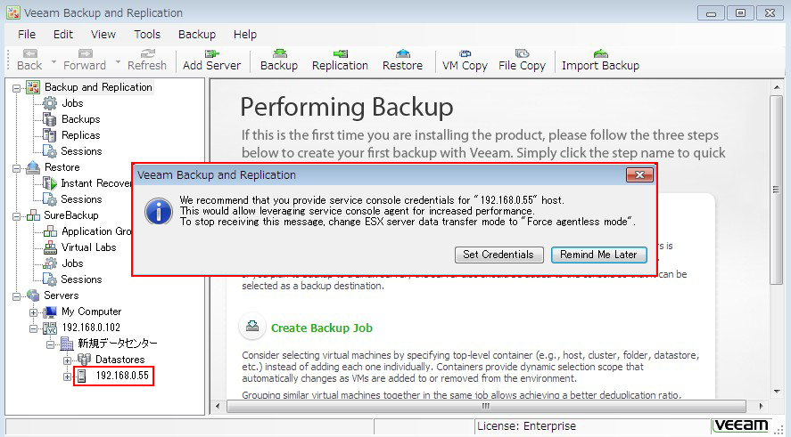The width and height of the screenshot is (791, 437).
Task: Select the My Computer server node
Action: pos(91,312)
